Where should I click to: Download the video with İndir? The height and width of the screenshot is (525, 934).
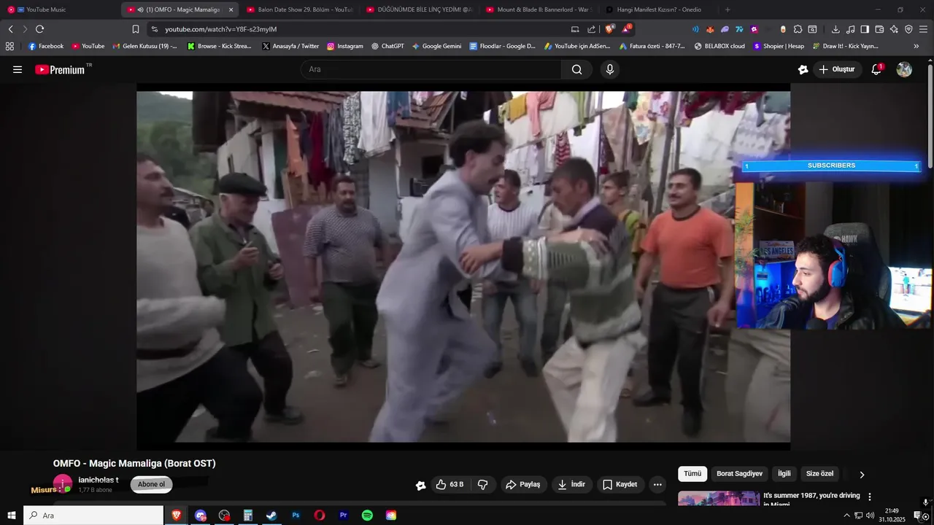tap(571, 484)
